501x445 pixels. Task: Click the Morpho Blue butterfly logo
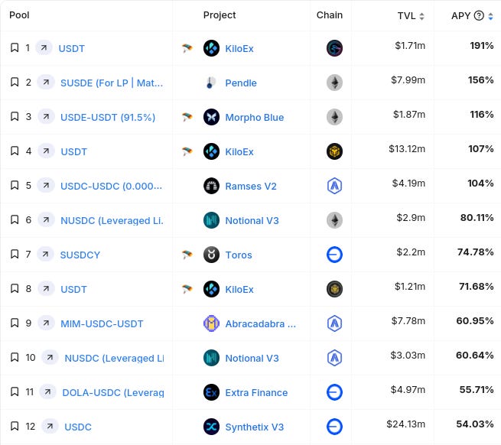point(211,117)
